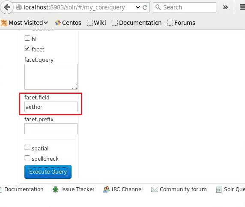The height and width of the screenshot is (207, 245).
Task: Open the URL history dropdown arrow
Action: 137,7
